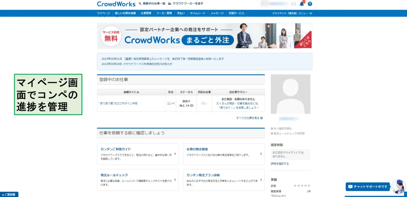Viewport: 407px width, 197px height.
Task: Click すべての仕事を見る link
Action: click(250, 118)
